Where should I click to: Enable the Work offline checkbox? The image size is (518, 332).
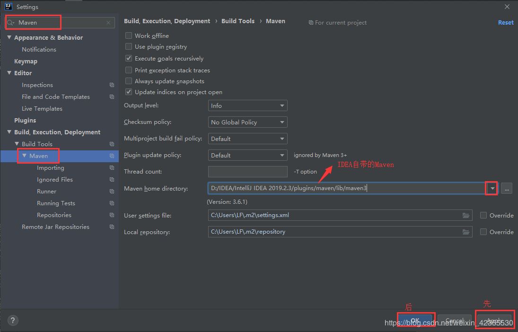(129, 35)
